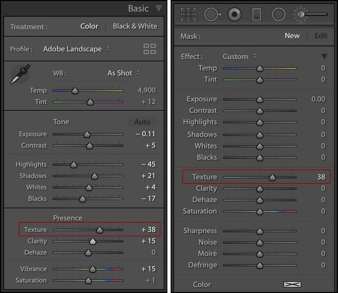Select the Adjustment Brush tool
Screen dimensions: 338x293
tap(310, 14)
